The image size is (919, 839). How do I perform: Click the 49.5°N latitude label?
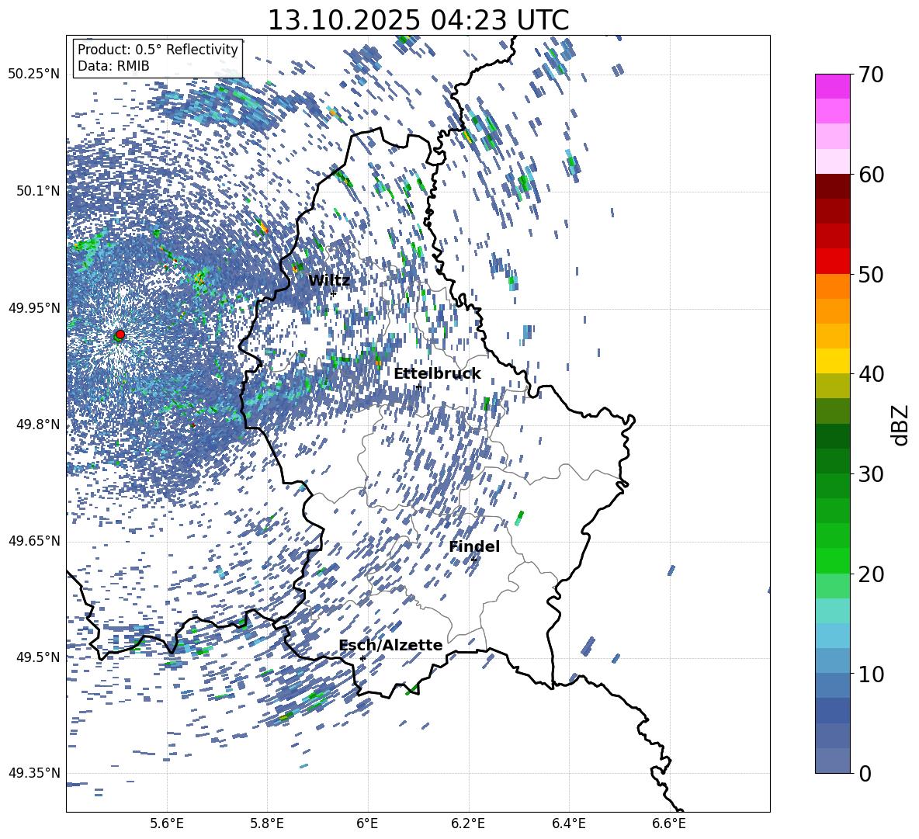click(x=38, y=657)
